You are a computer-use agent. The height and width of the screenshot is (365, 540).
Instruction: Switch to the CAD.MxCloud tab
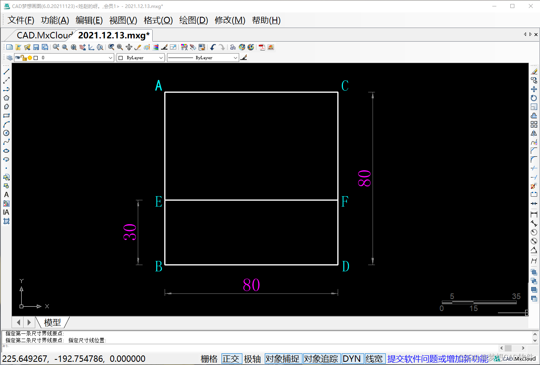pos(44,35)
